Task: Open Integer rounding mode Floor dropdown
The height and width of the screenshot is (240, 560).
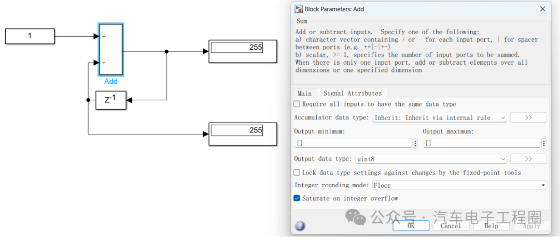Action: (x=459, y=185)
